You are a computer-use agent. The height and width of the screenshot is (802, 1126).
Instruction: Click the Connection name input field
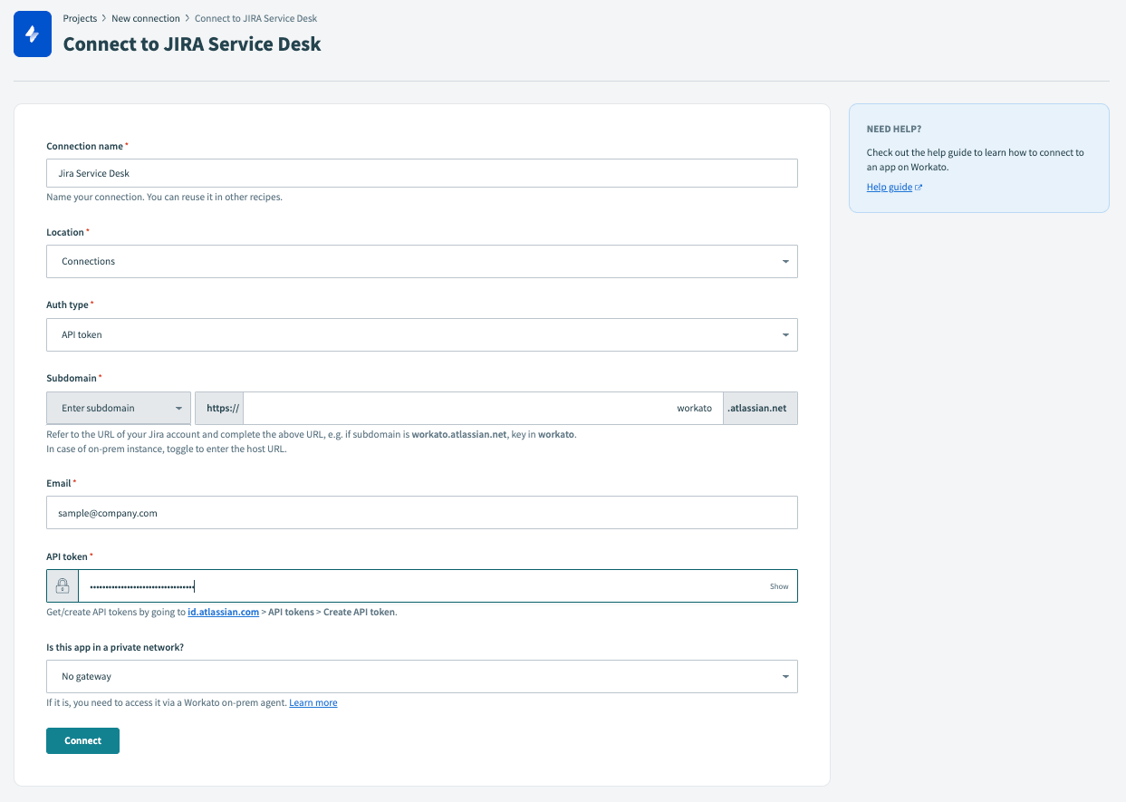[x=421, y=172]
